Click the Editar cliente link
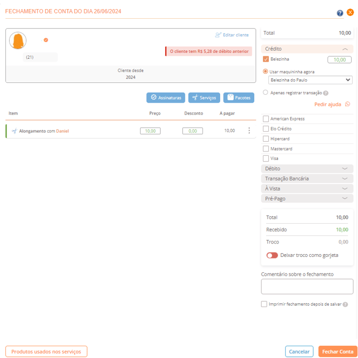The width and height of the screenshot is (358, 358). pyautogui.click(x=232, y=35)
